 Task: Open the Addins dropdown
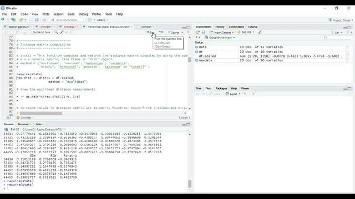(102, 20)
